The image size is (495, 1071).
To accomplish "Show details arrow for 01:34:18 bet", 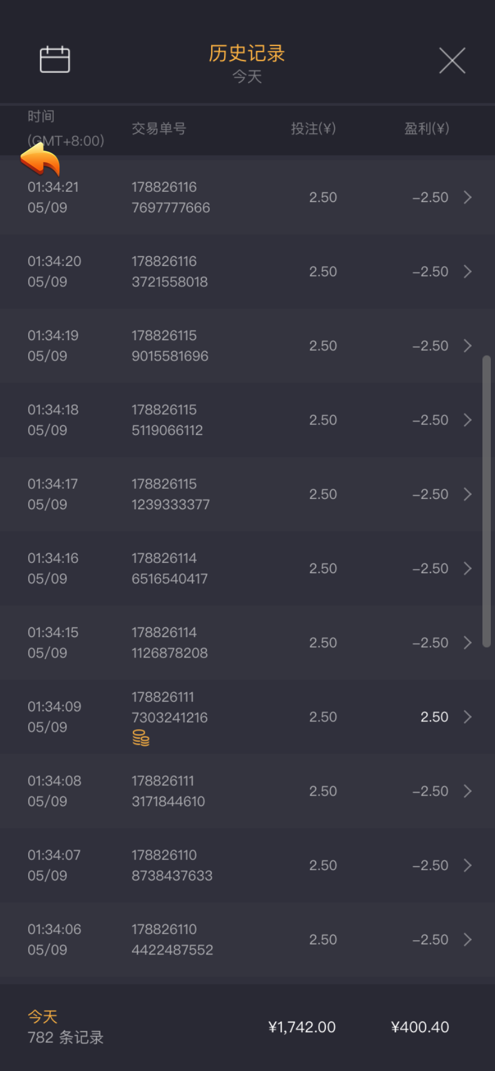I will pyautogui.click(x=468, y=420).
